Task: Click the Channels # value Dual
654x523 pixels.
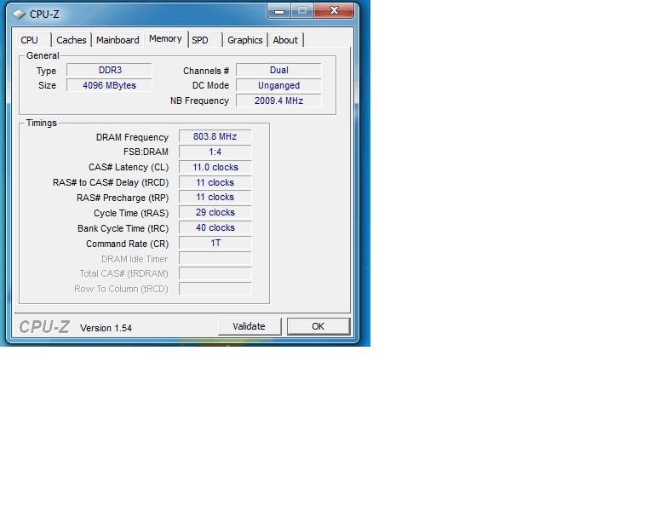Action: point(278,70)
